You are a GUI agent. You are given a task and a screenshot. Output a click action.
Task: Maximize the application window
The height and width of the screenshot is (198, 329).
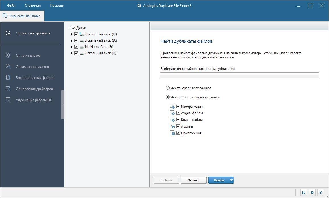(x=310, y=5)
